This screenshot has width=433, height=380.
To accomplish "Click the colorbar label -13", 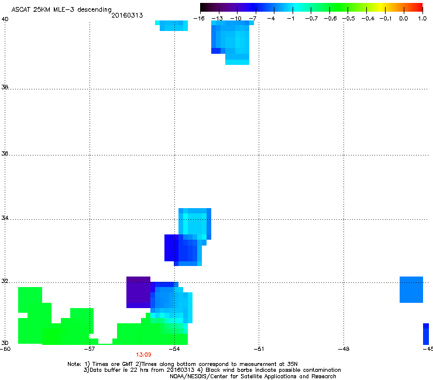I will coord(217,19).
